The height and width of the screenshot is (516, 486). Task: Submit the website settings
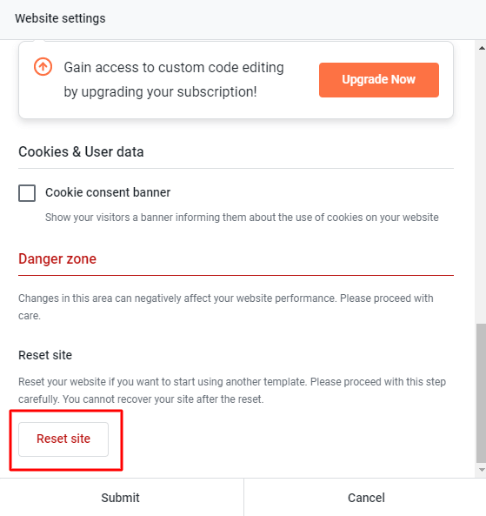click(x=120, y=498)
